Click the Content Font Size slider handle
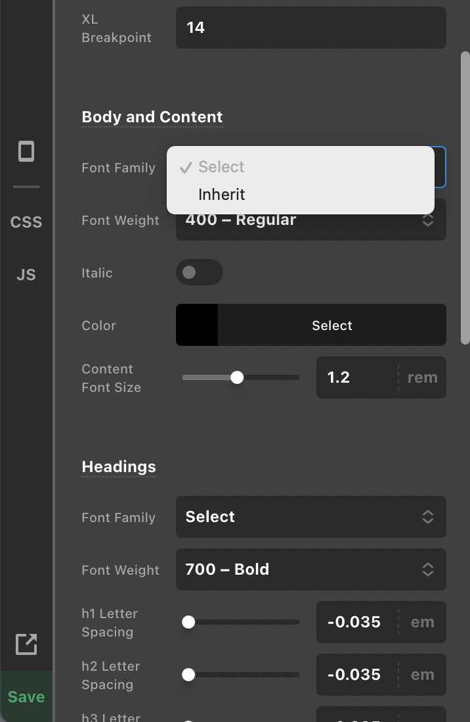 pyautogui.click(x=237, y=377)
